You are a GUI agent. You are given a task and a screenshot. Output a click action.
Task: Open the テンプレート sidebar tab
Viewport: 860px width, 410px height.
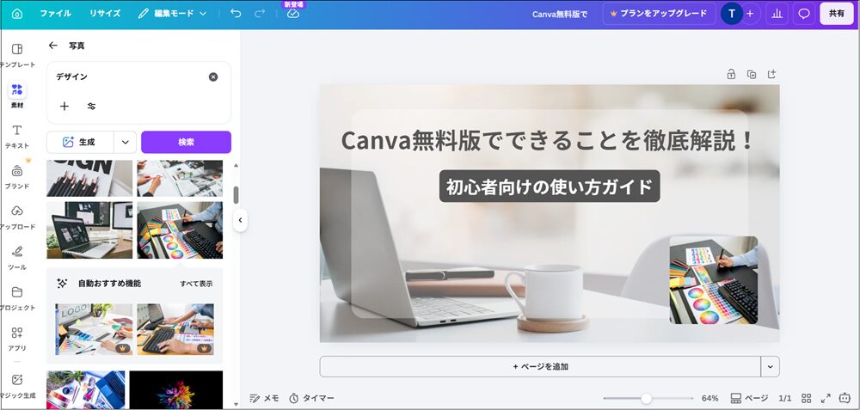click(x=17, y=55)
